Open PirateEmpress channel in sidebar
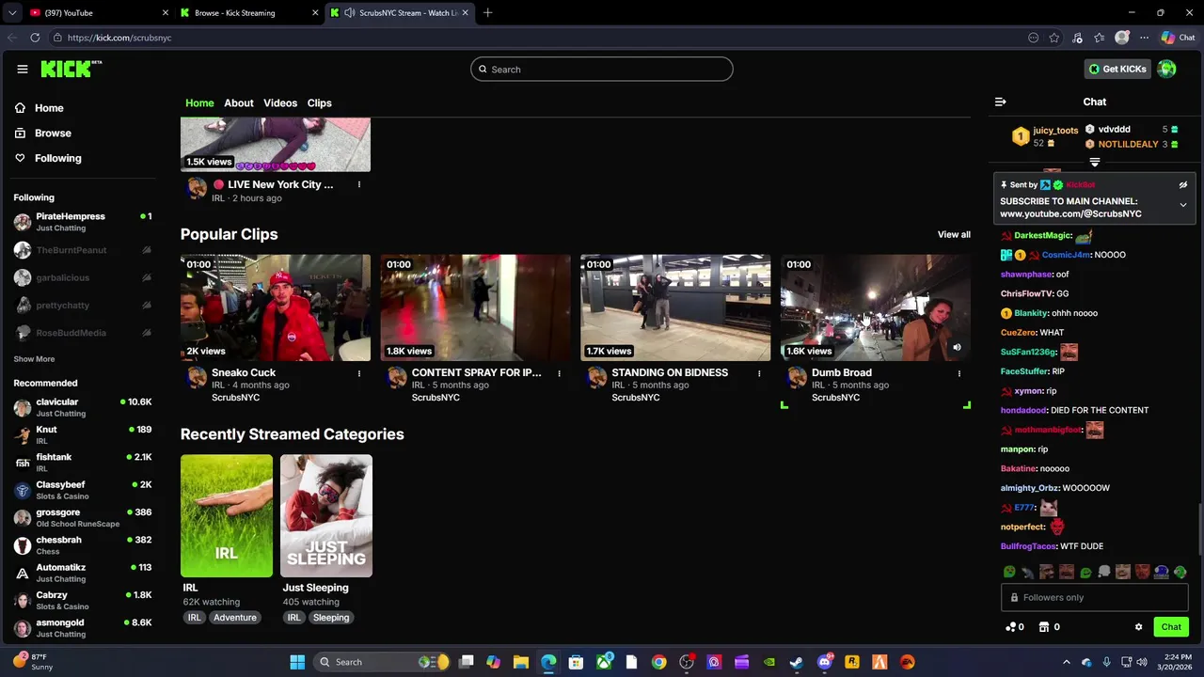 click(82, 222)
